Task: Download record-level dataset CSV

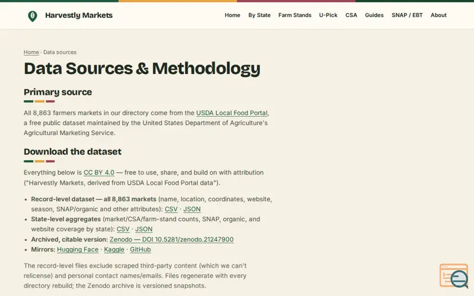Action: tap(171, 209)
